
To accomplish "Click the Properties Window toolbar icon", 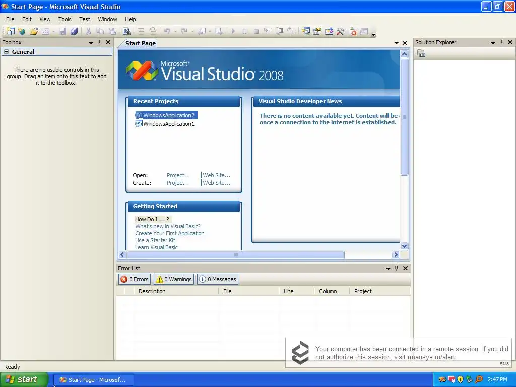I will click(317, 31).
